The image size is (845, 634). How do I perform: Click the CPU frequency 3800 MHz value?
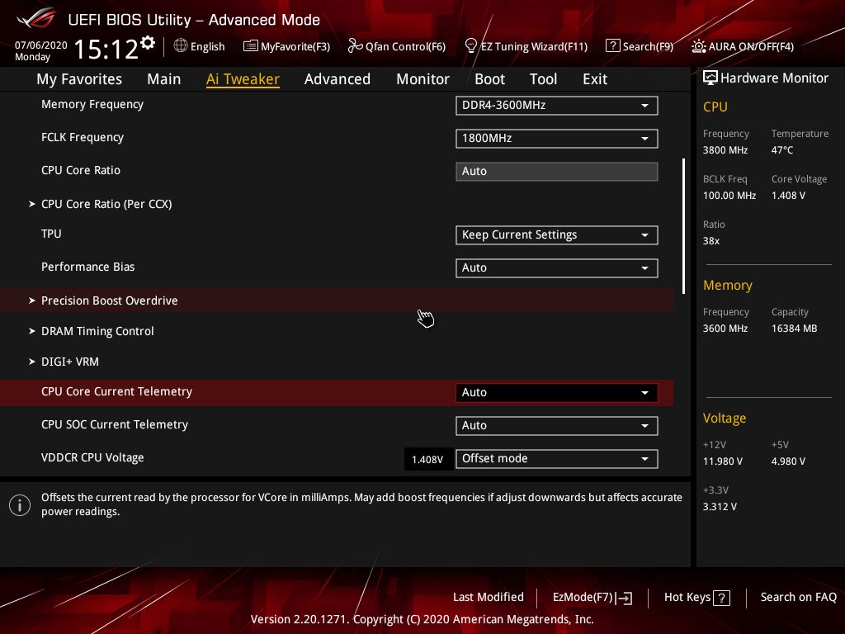pyautogui.click(x=725, y=150)
